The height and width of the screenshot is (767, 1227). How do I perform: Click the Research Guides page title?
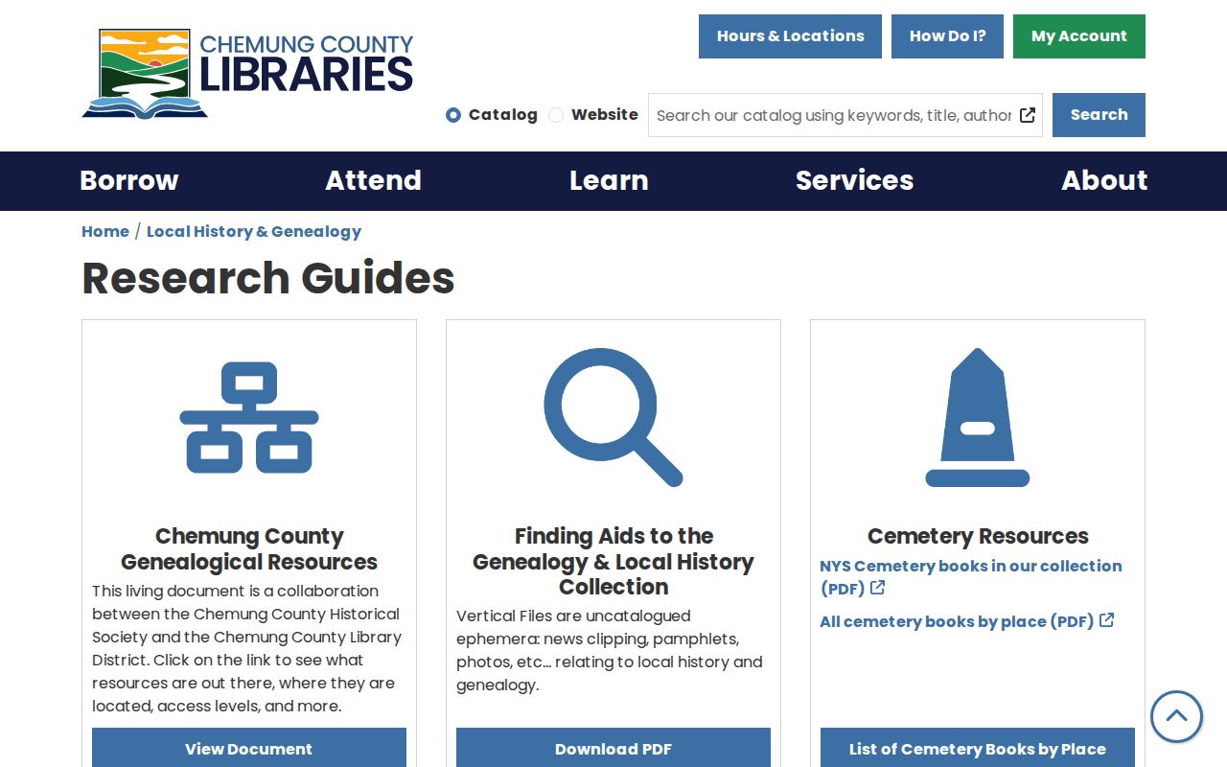point(268,278)
